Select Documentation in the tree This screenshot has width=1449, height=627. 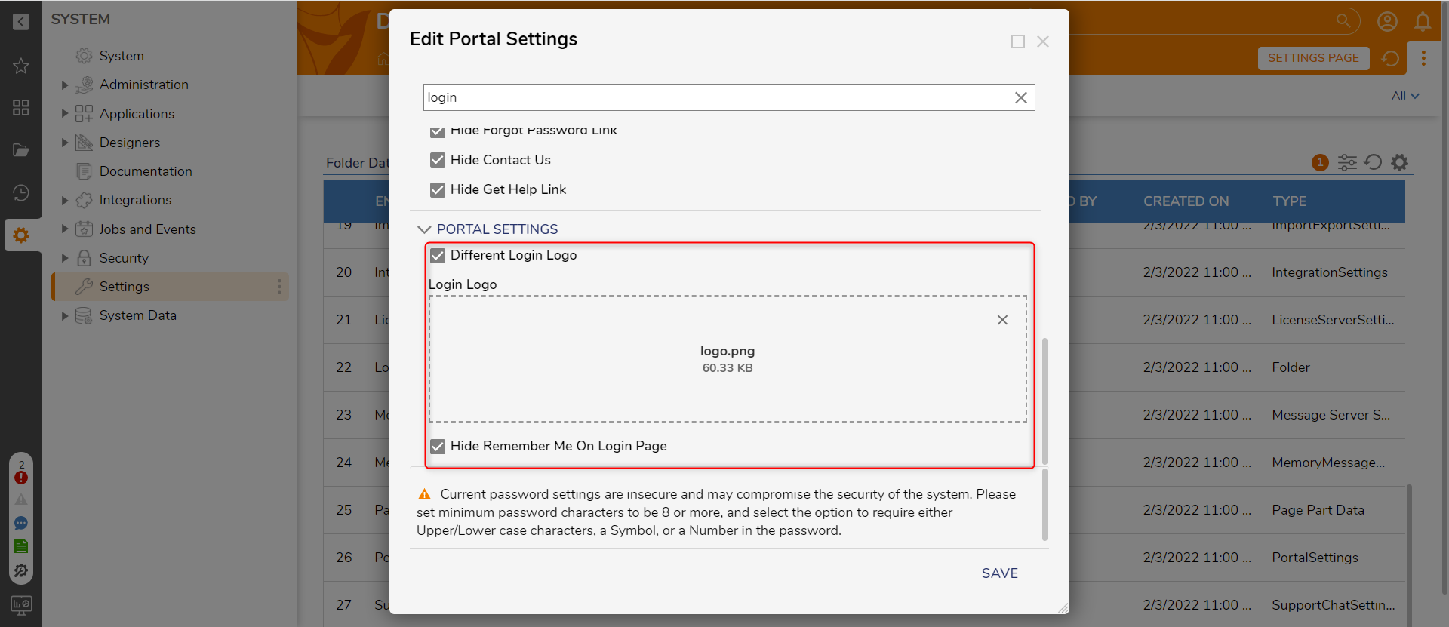point(146,171)
